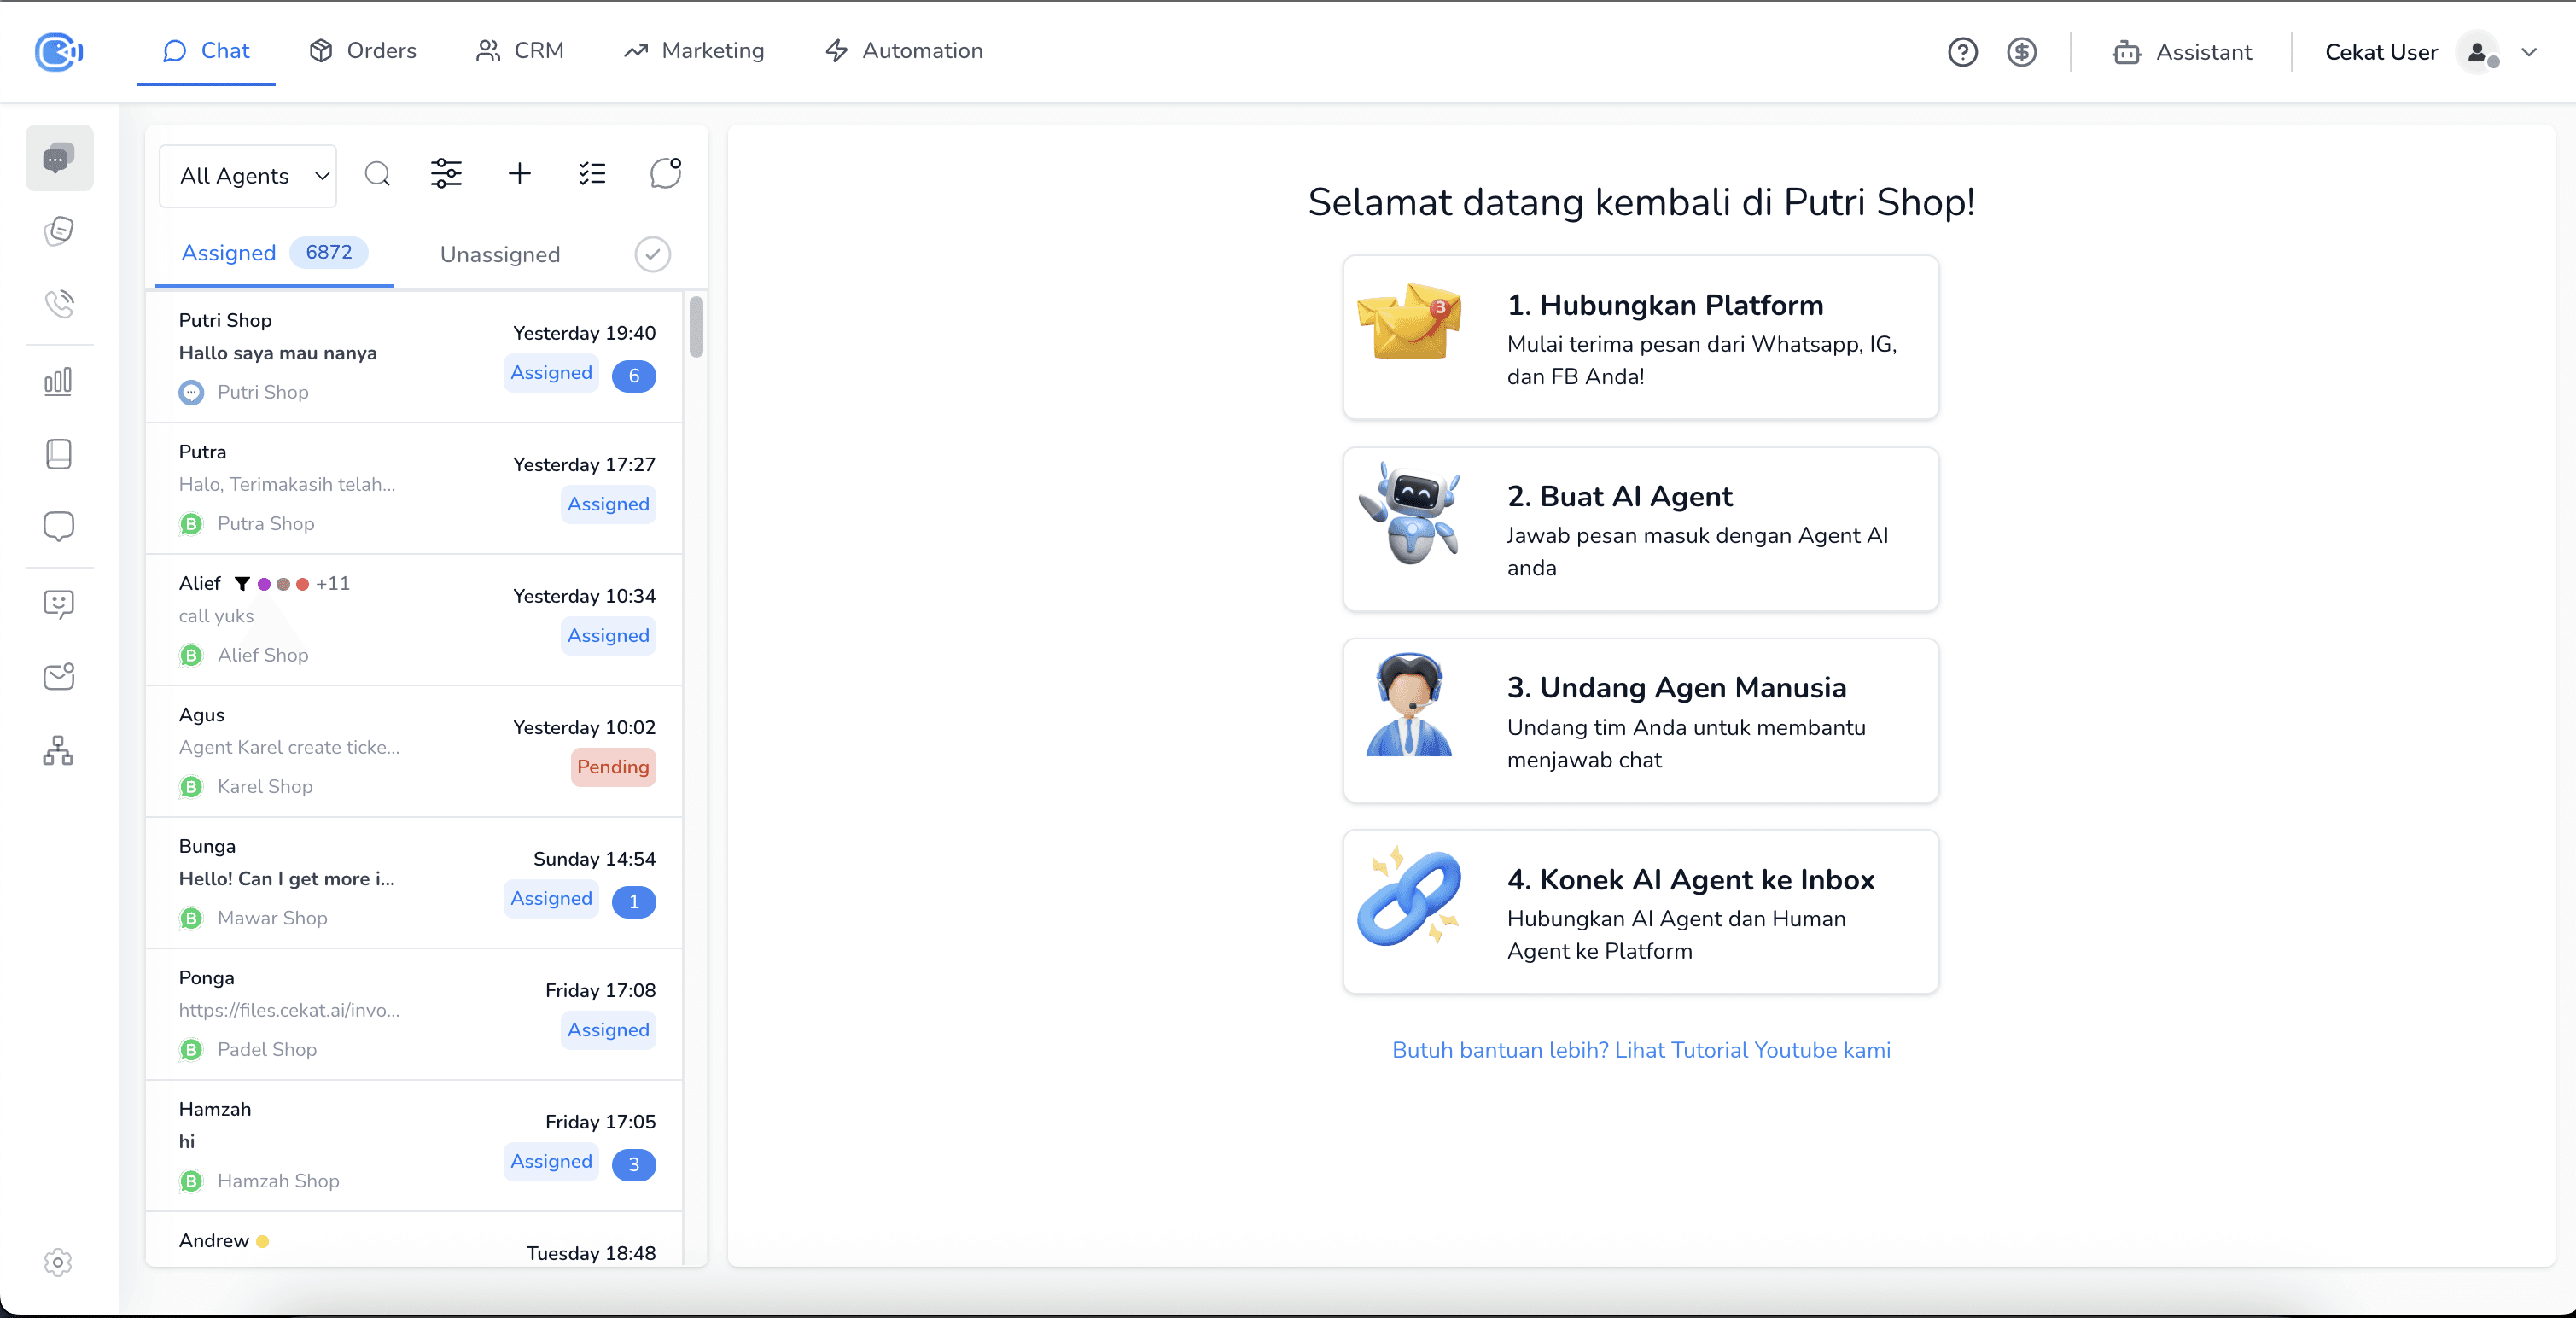
Task: Open the bulk select checklist icon
Action: point(592,174)
